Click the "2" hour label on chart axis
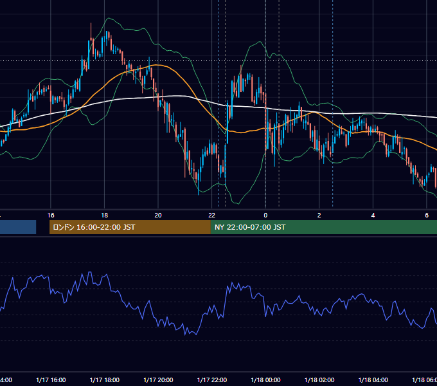The width and height of the screenshot is (437, 386). [x=319, y=216]
